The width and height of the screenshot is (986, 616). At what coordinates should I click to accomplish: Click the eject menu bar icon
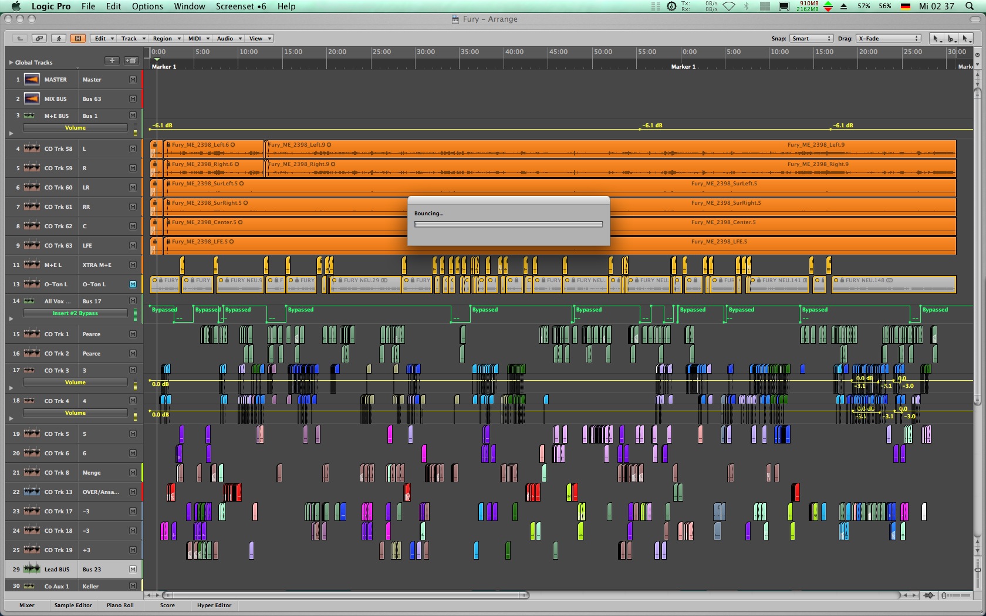click(x=843, y=6)
